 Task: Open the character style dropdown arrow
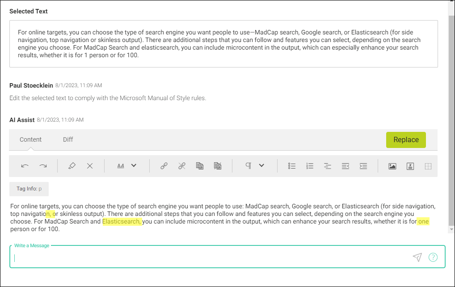[x=134, y=166]
